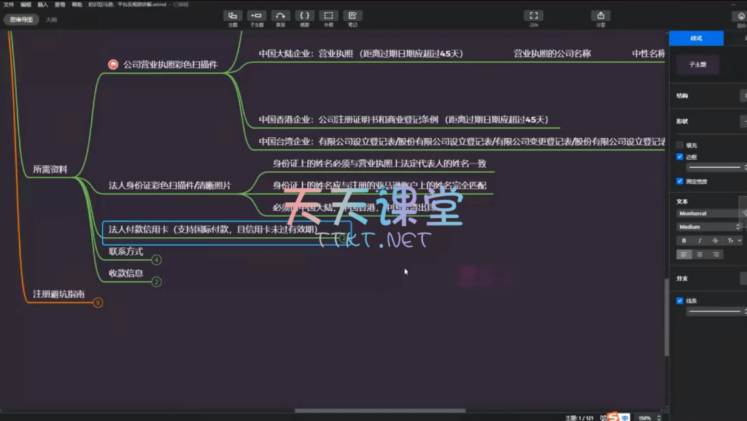Add a 外框 boundary frame

[329, 16]
